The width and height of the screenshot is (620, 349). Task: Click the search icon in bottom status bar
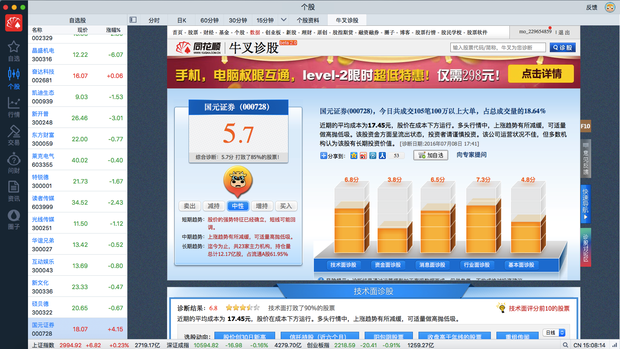565,345
